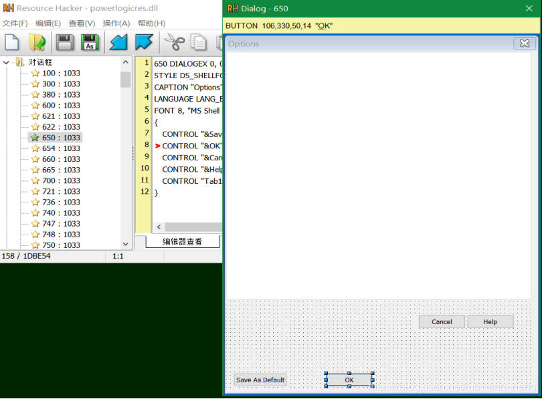This screenshot has width=542, height=399.
Task: Click the Help button in Options dialog
Action: 490,321
